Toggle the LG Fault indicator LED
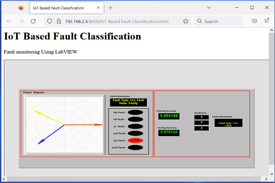The image size is (275, 183). pyautogui.click(x=135, y=119)
